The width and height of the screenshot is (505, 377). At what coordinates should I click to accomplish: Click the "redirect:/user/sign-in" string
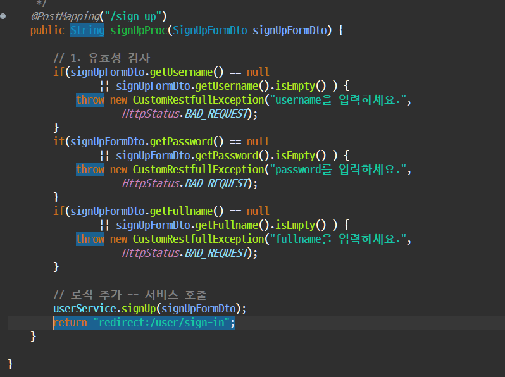tap(161, 323)
